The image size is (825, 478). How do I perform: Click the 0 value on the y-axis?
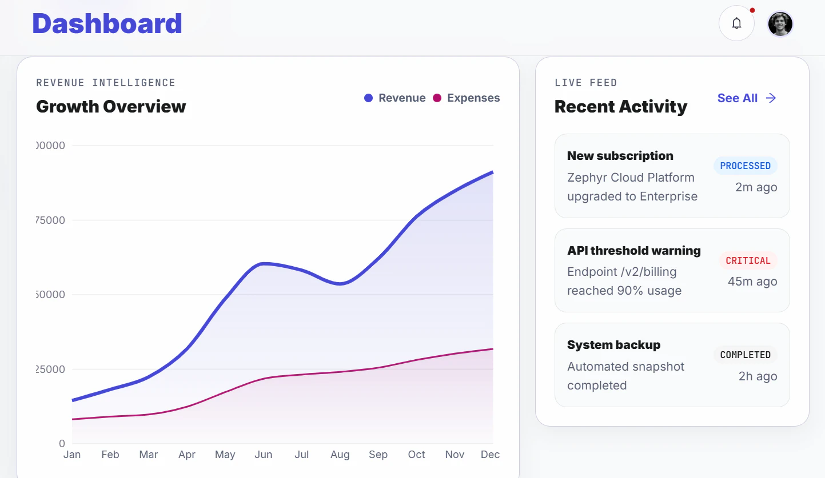tap(62, 444)
